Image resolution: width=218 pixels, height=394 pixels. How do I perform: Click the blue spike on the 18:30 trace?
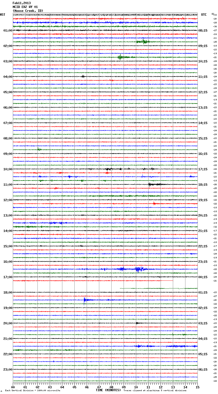(x=85, y=300)
